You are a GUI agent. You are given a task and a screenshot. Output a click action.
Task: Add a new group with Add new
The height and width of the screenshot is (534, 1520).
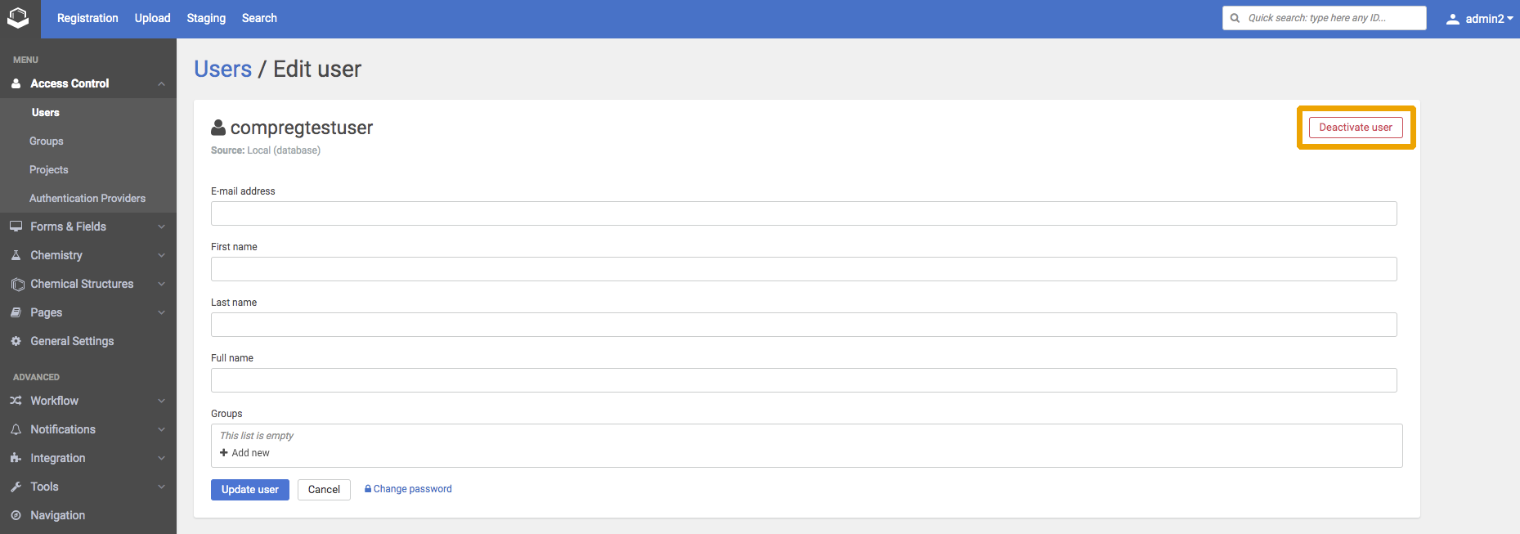click(244, 452)
